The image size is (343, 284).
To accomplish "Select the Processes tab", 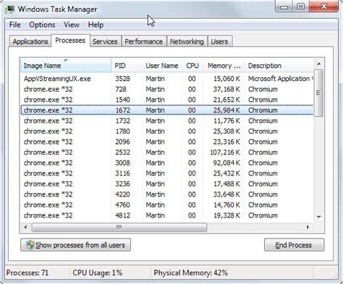I will (x=70, y=40).
